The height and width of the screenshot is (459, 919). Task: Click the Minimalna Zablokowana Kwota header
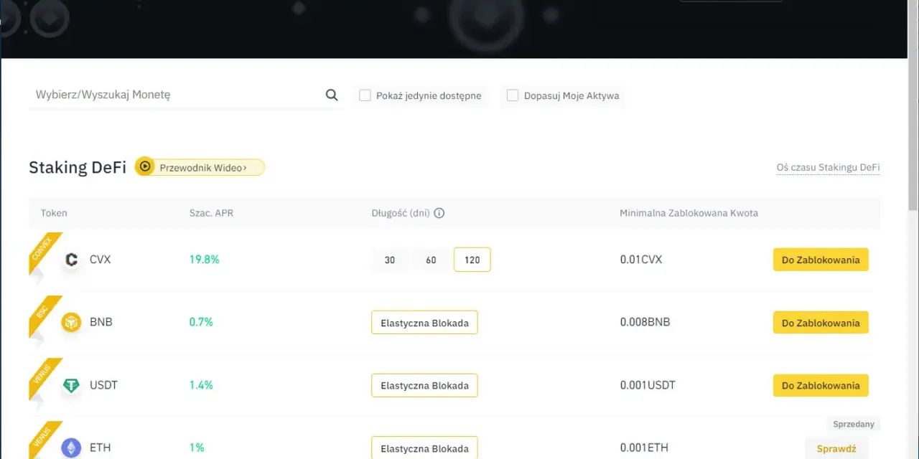point(689,213)
